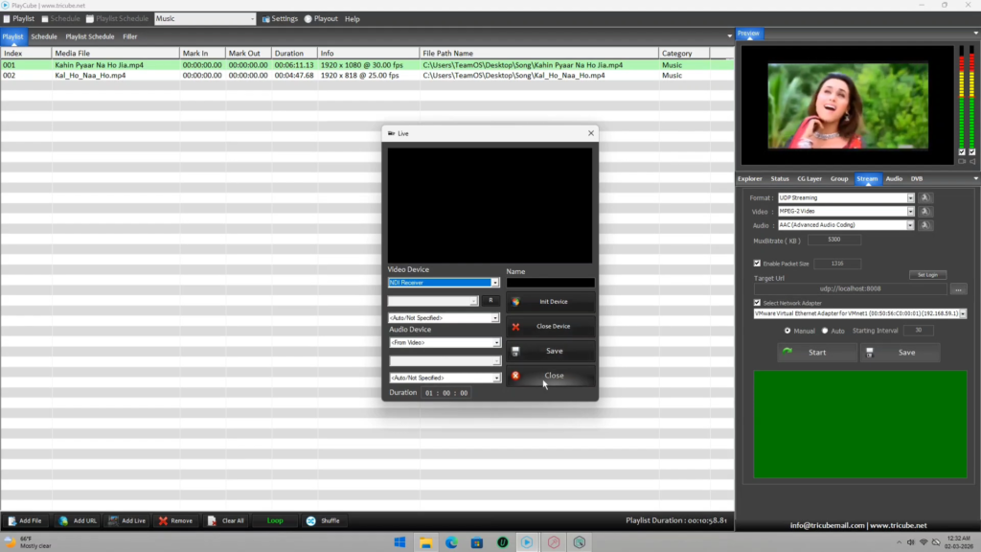Click the Init Device button
The height and width of the screenshot is (552, 981).
(x=551, y=302)
